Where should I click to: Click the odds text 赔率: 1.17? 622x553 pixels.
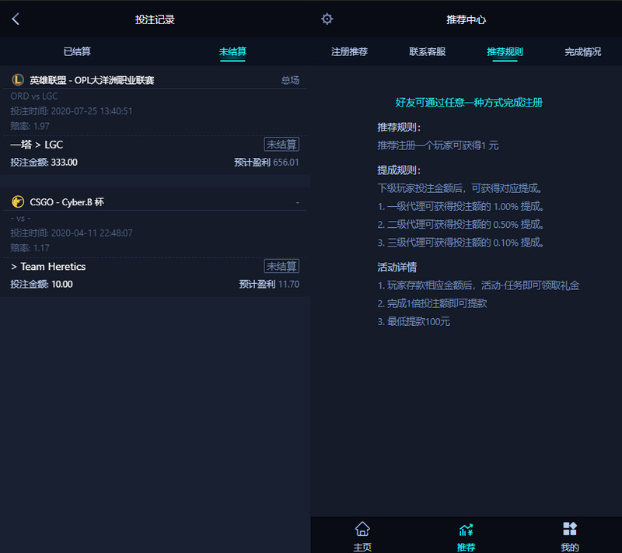click(30, 248)
